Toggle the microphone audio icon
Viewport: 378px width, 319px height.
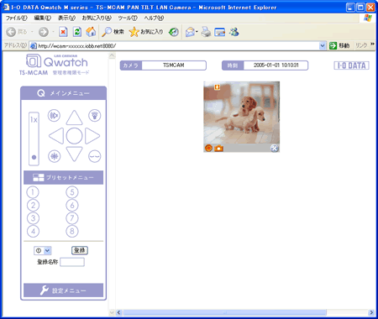tap(54, 156)
